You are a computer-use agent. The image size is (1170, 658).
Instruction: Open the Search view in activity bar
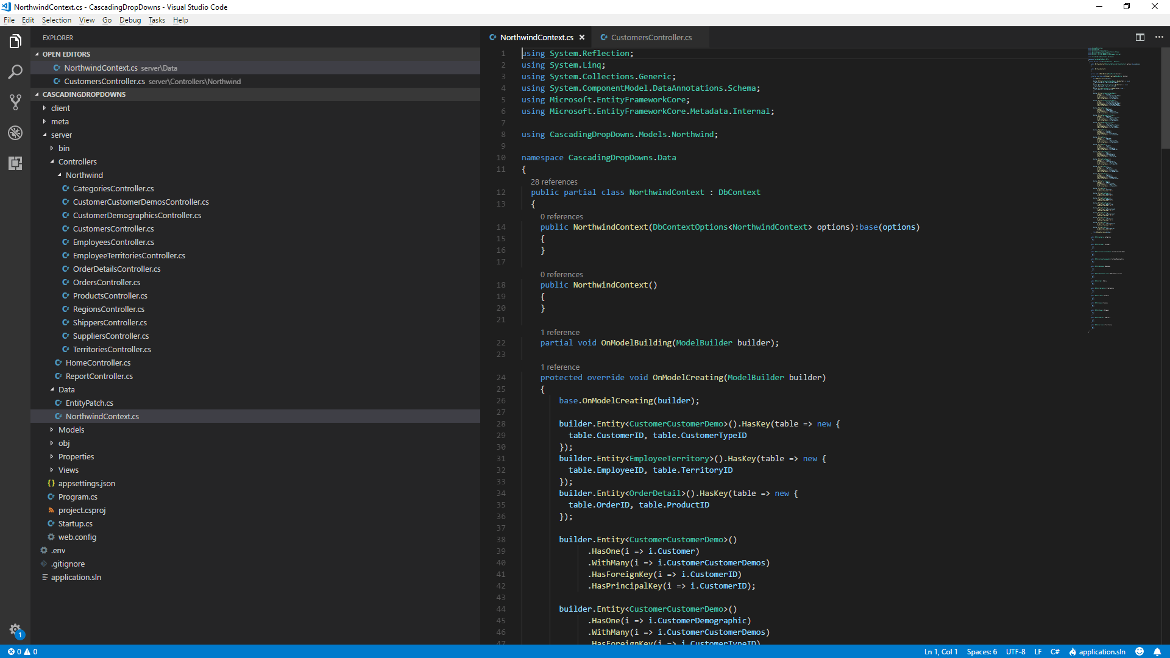15,72
